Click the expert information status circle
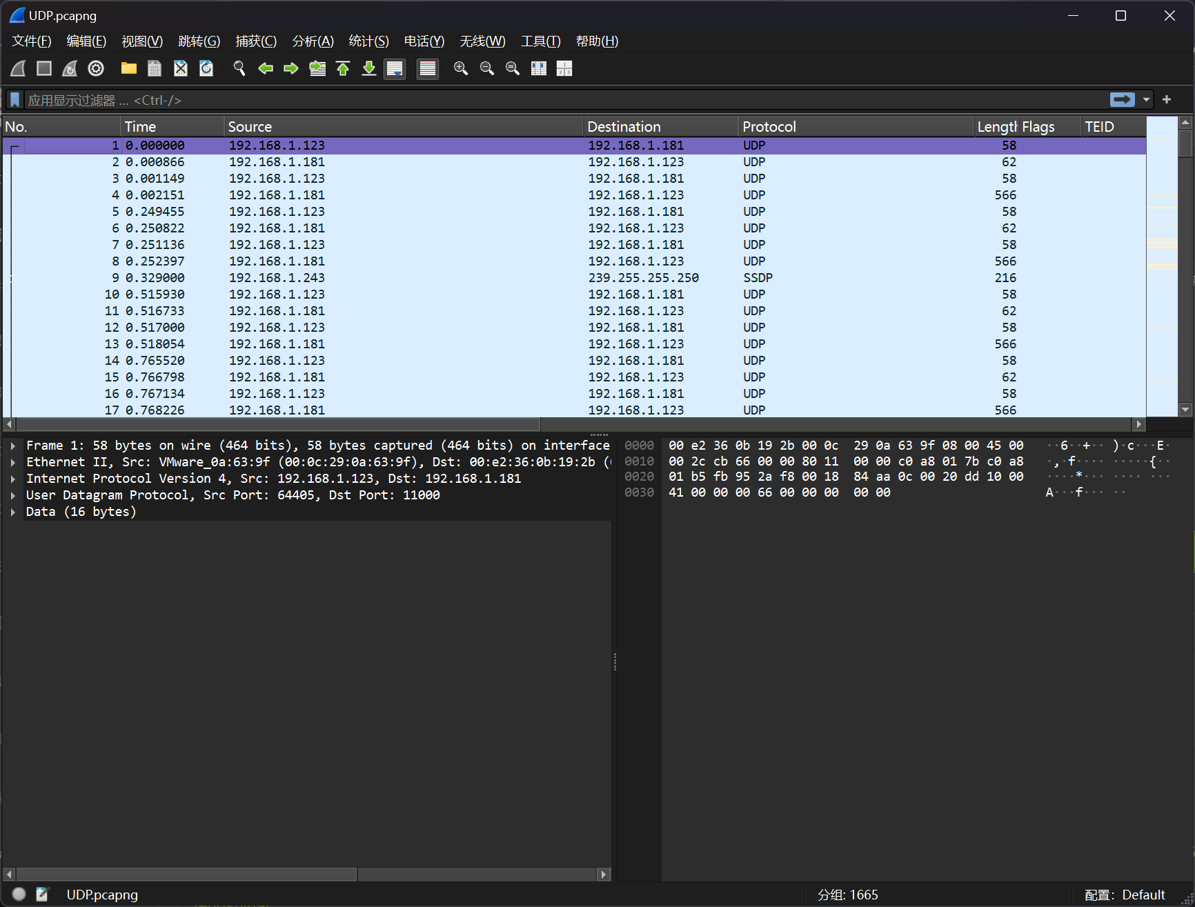Screen dimensions: 1195x907 [19, 894]
